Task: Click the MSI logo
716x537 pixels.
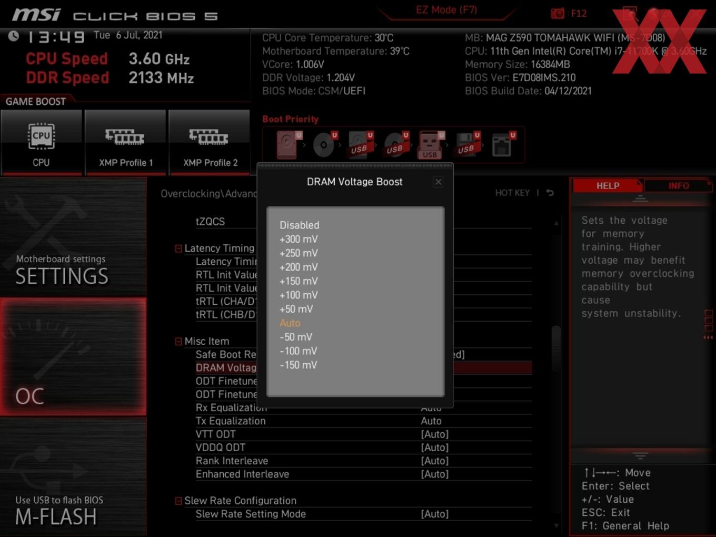Action: [x=36, y=15]
